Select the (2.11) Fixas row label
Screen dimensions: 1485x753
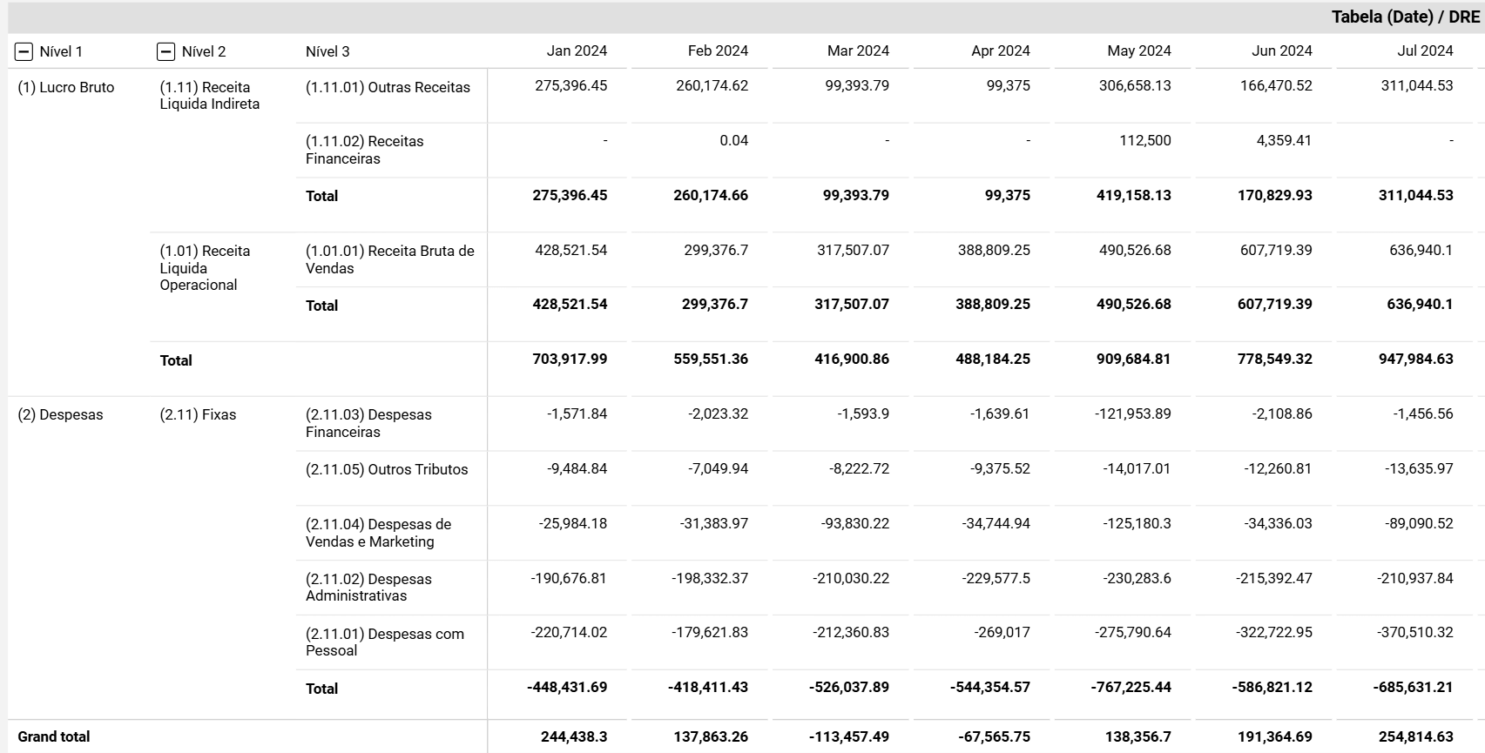pos(198,415)
